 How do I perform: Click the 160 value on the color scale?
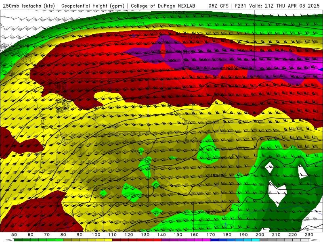coord(194,235)
